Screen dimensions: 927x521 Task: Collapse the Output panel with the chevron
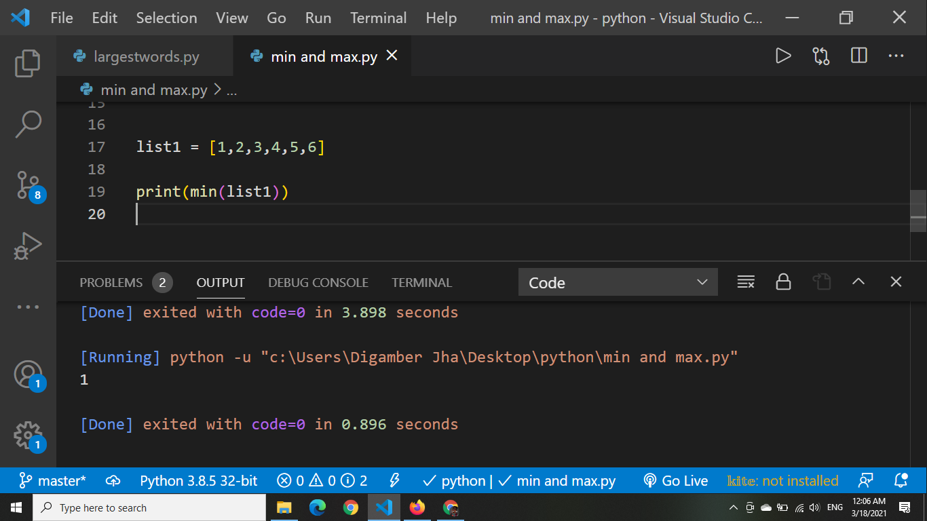(x=859, y=281)
